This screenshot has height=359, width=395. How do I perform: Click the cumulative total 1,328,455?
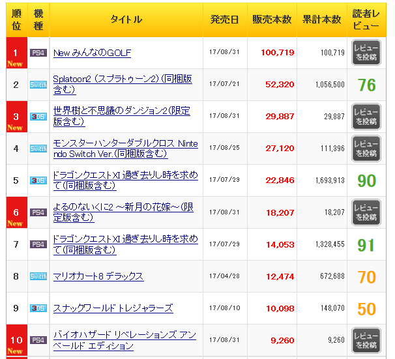[330, 244]
